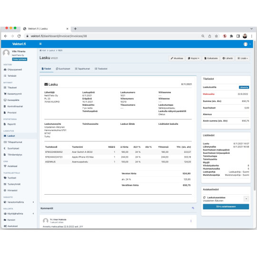The height and width of the screenshot is (257, 257).
Task: Open the Tiedostot tab
Action: (x=101, y=69)
